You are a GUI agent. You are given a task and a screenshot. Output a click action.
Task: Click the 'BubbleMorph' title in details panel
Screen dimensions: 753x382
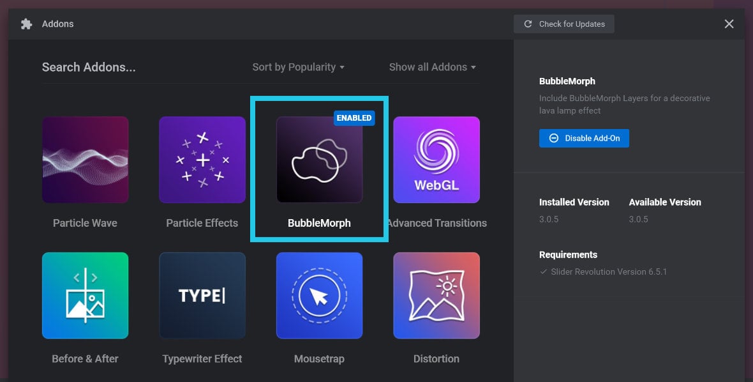click(x=567, y=81)
